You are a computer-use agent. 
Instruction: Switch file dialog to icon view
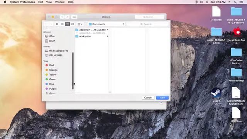pos(57,24)
